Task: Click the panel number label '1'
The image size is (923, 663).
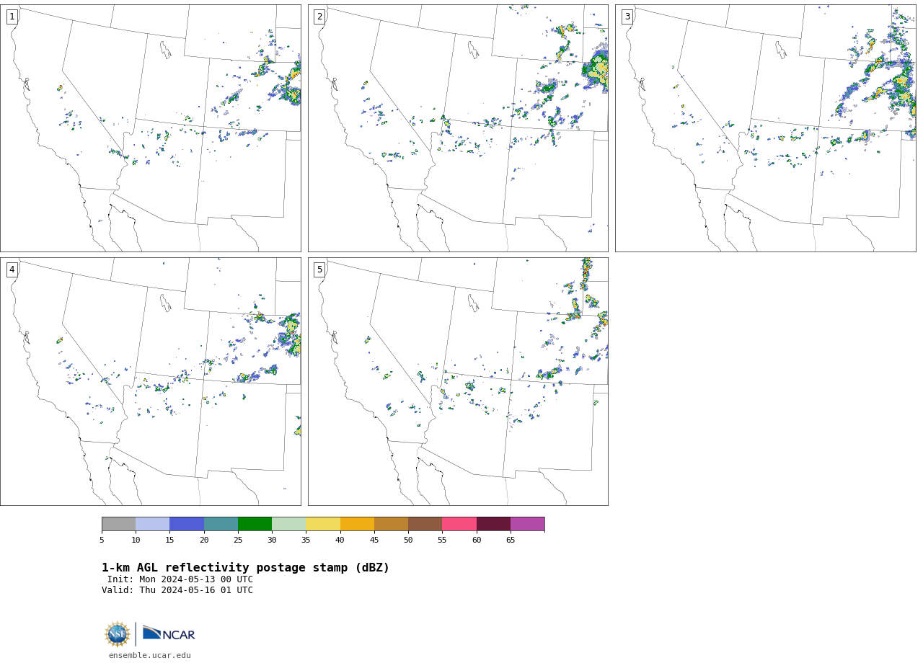Action: point(12,17)
